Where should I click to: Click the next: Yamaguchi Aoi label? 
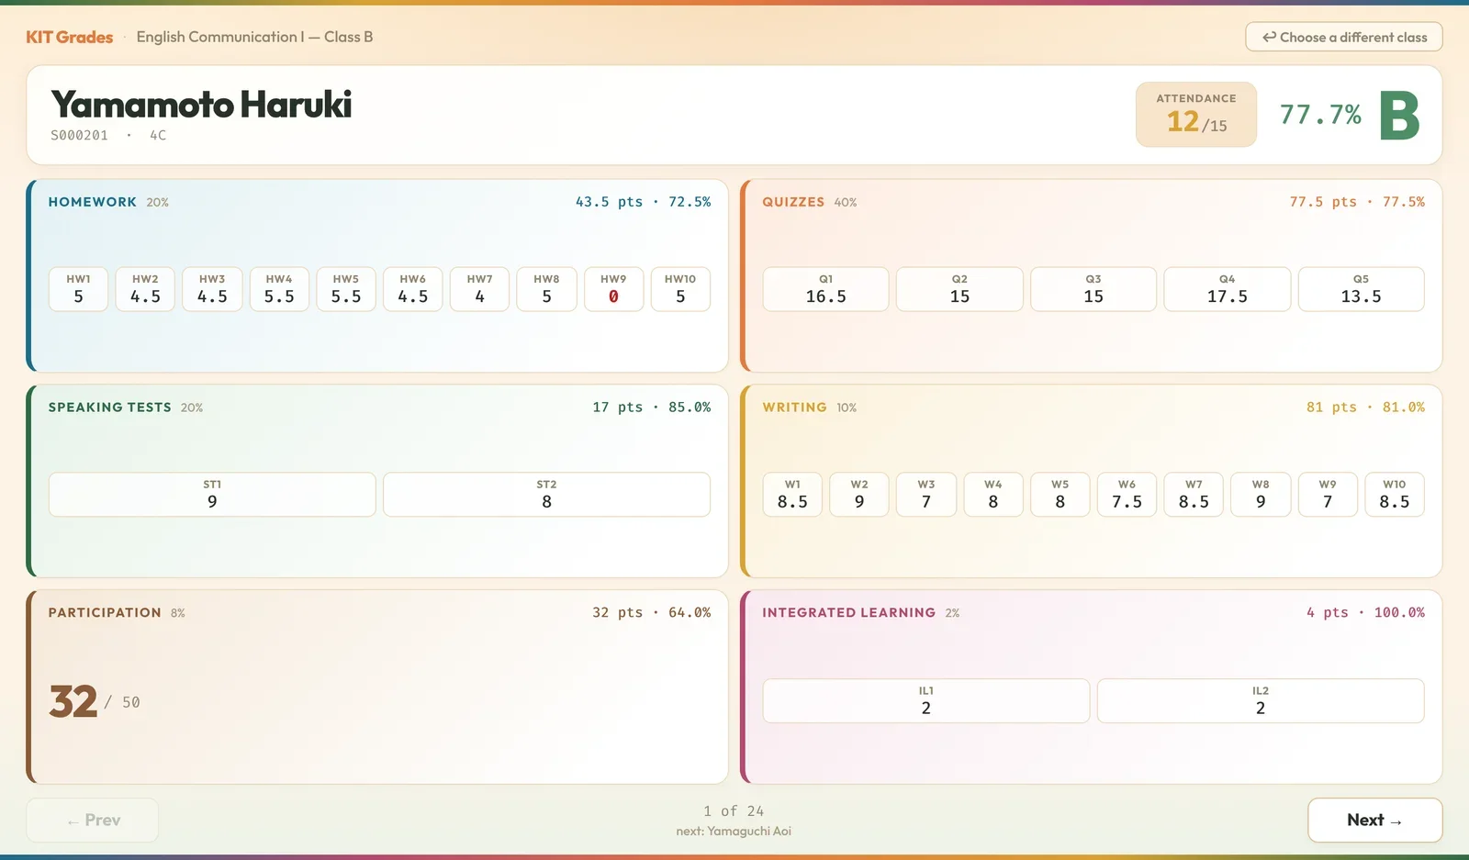pyautogui.click(x=734, y=832)
